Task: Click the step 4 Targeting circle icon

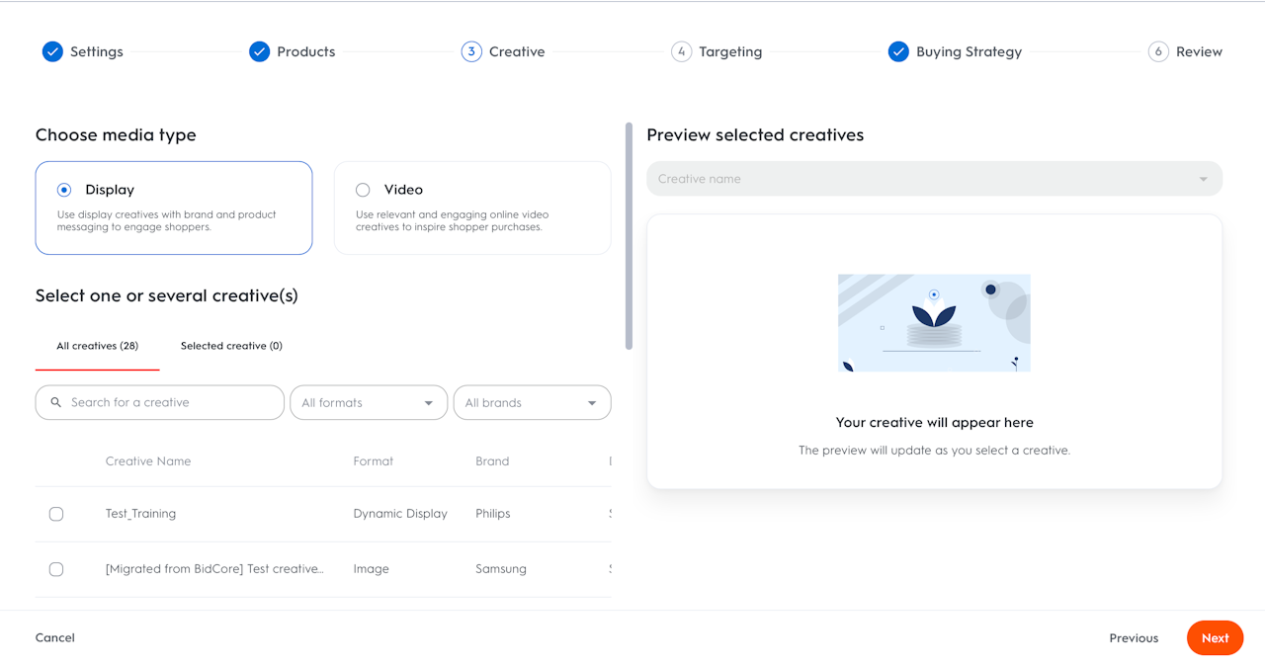Action: pyautogui.click(x=681, y=51)
